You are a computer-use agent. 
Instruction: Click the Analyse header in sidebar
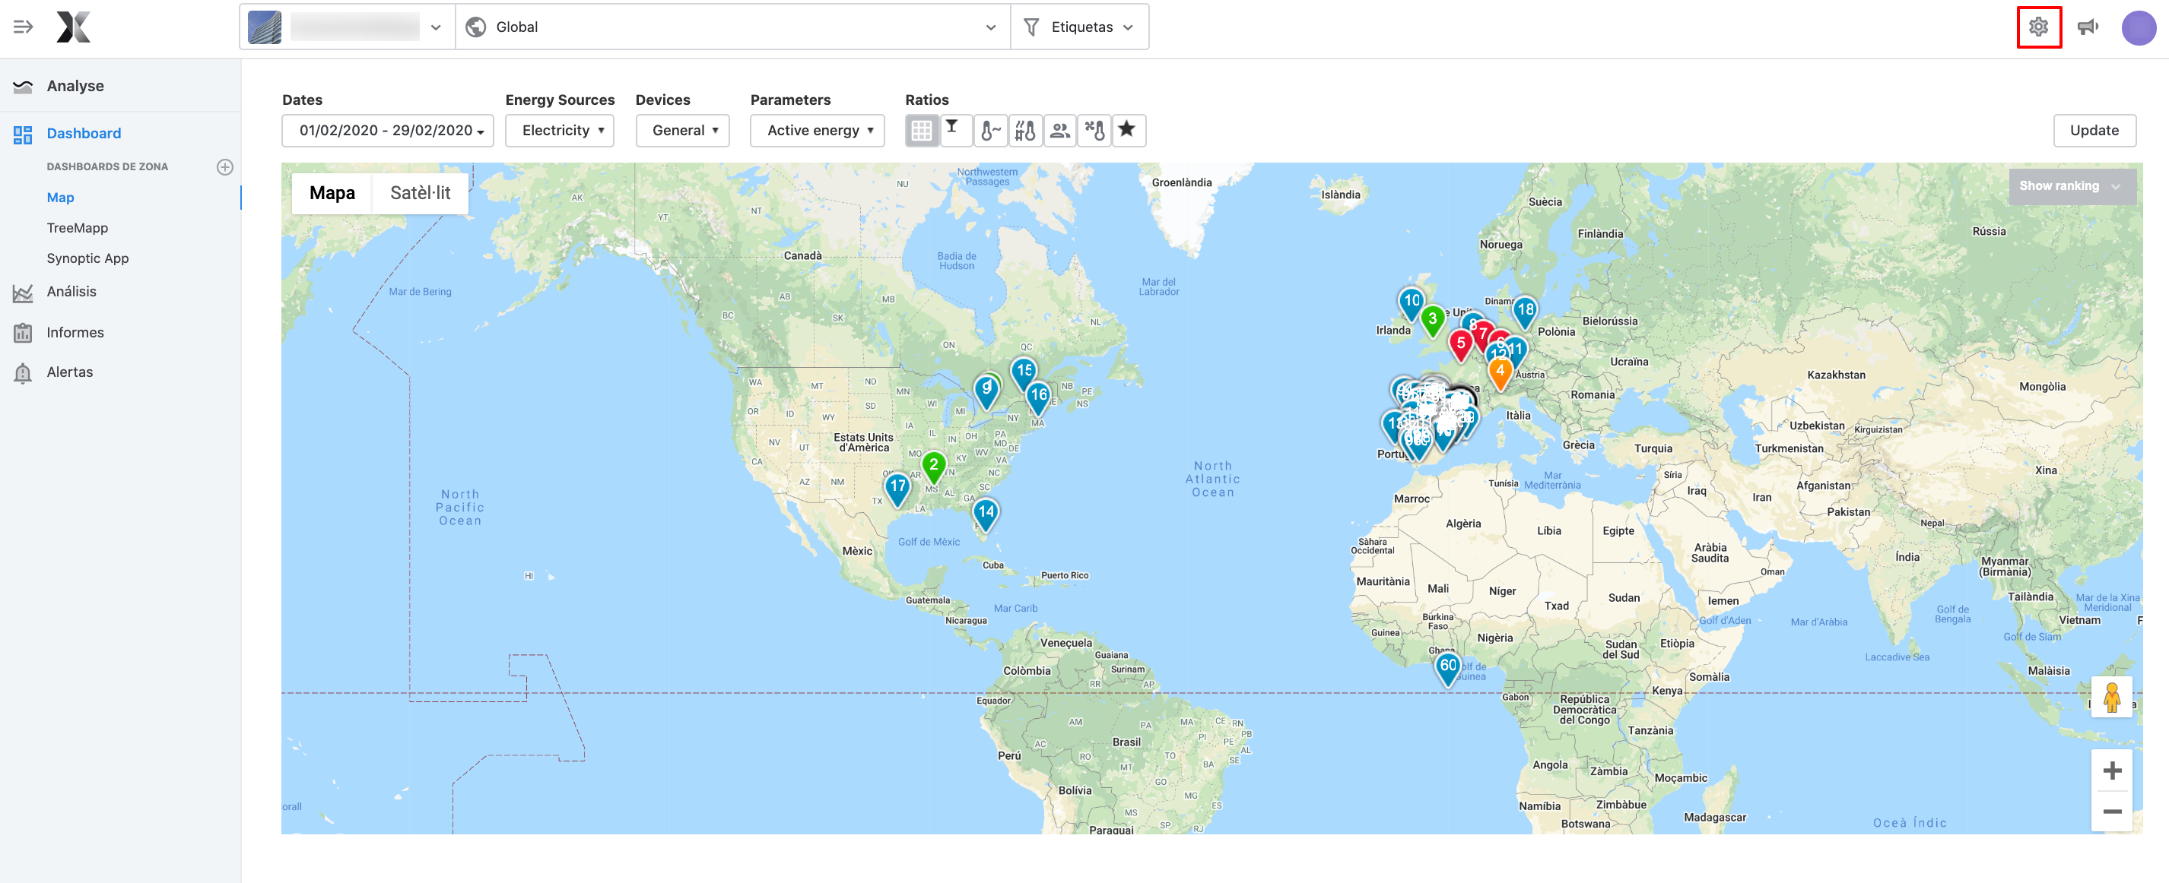(x=76, y=86)
